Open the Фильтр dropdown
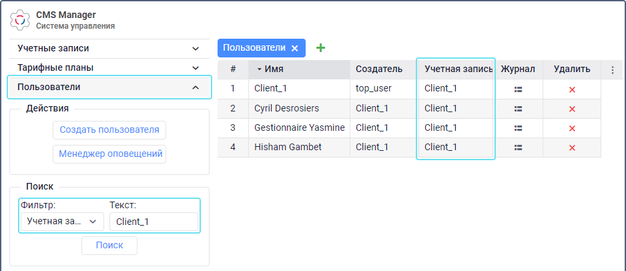The image size is (626, 271). coord(61,221)
